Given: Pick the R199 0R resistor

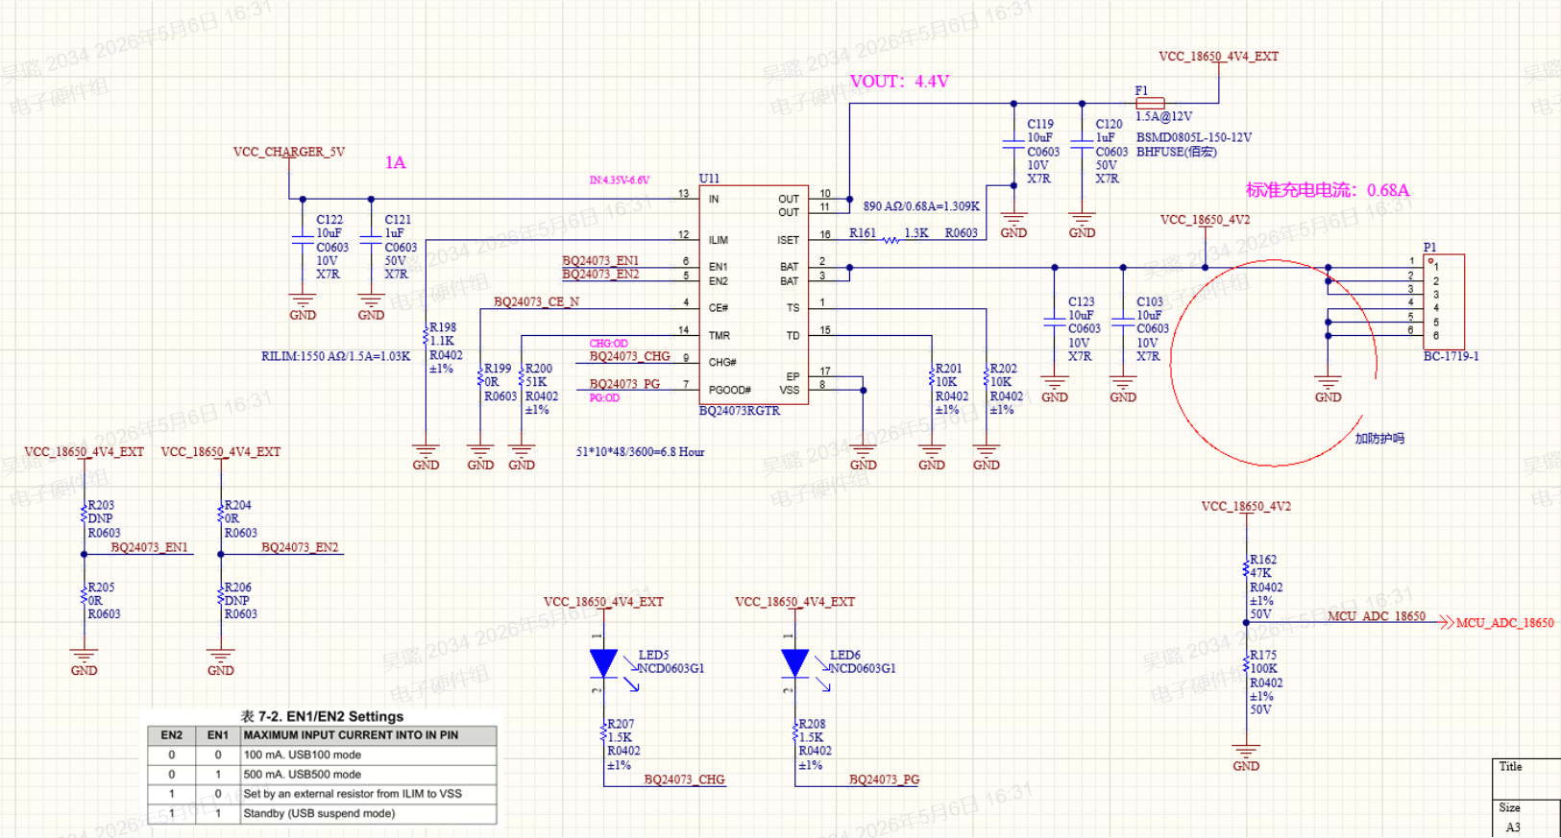Looking at the screenshot, I should (480, 378).
